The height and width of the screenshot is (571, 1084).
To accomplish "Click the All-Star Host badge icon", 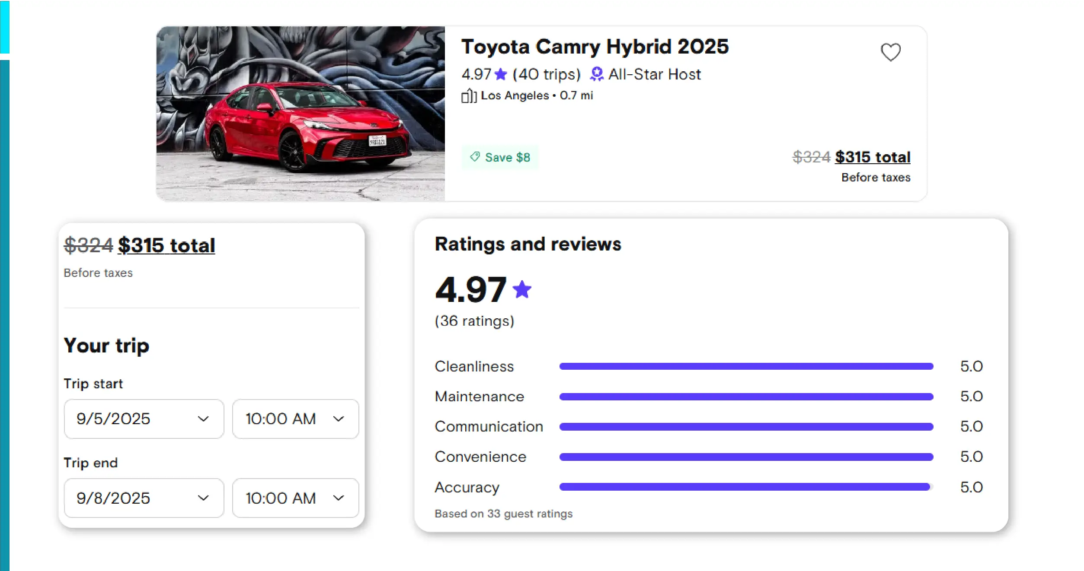I will click(x=597, y=74).
